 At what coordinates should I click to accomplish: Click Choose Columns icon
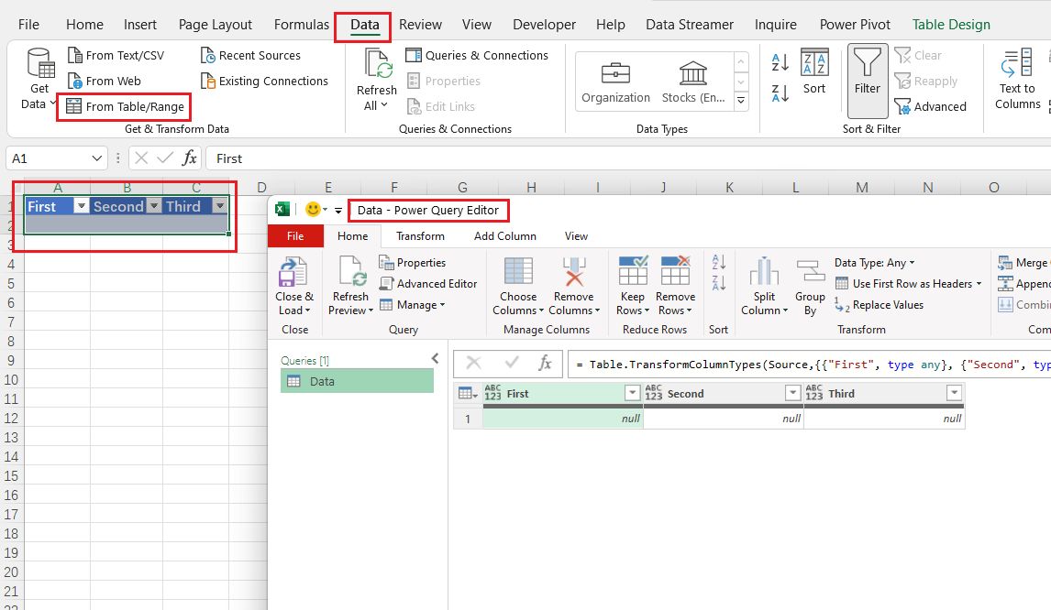[x=518, y=271]
